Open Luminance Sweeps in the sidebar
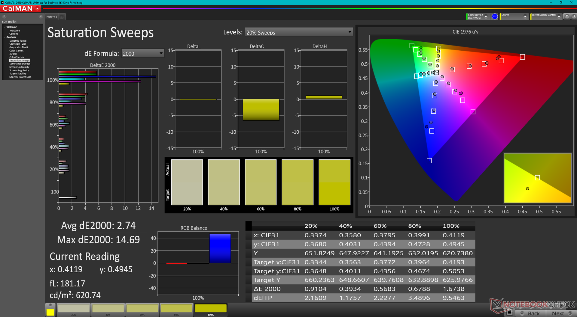The image size is (577, 317). [x=20, y=64]
